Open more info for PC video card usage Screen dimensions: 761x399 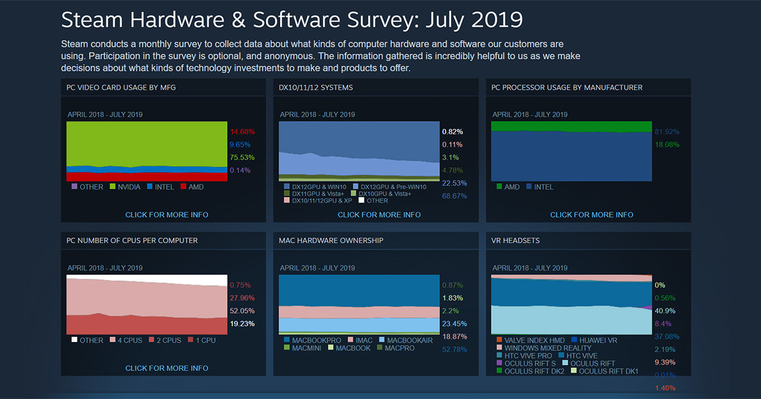[167, 215]
